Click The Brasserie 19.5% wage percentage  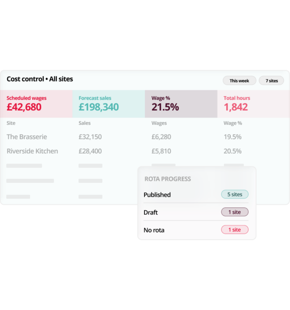pos(232,137)
